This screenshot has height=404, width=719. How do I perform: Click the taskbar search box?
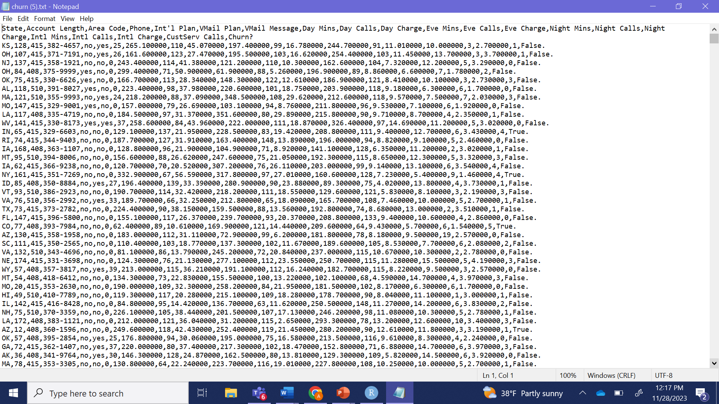(x=108, y=393)
